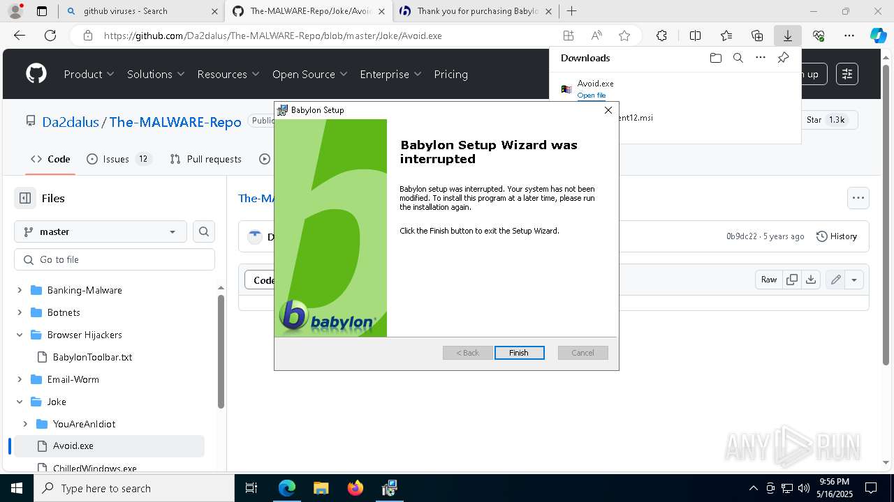Viewport: 894px width, 502px height.
Task: Open the Open Source dropdown menu
Action: coord(310,74)
